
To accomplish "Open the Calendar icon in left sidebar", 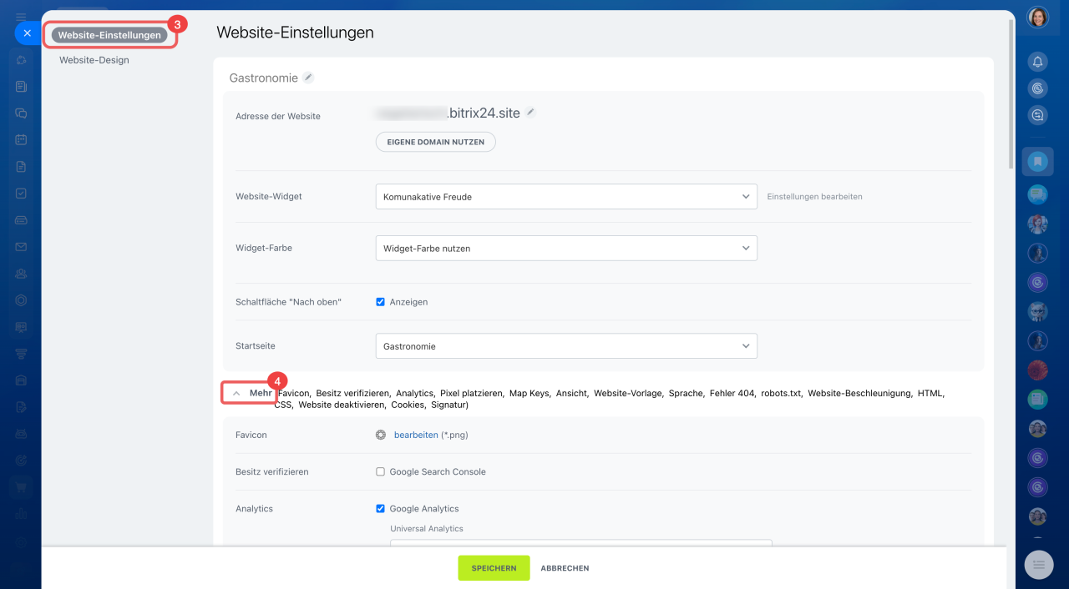I will tap(21, 139).
